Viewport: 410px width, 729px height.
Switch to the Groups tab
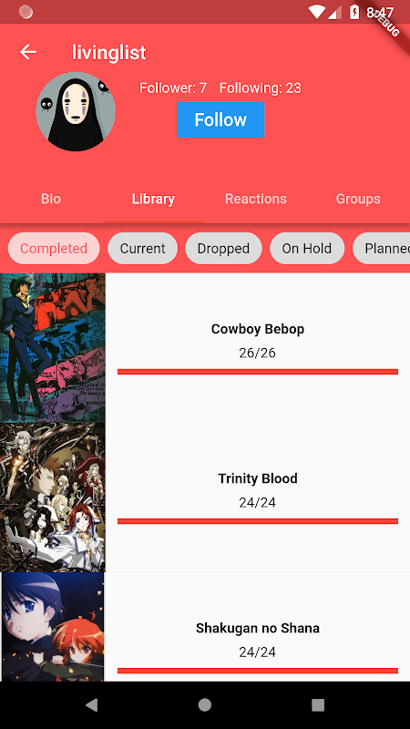[x=358, y=199]
